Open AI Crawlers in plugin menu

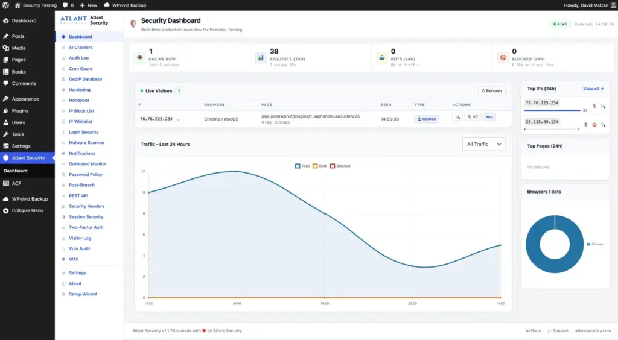click(80, 47)
